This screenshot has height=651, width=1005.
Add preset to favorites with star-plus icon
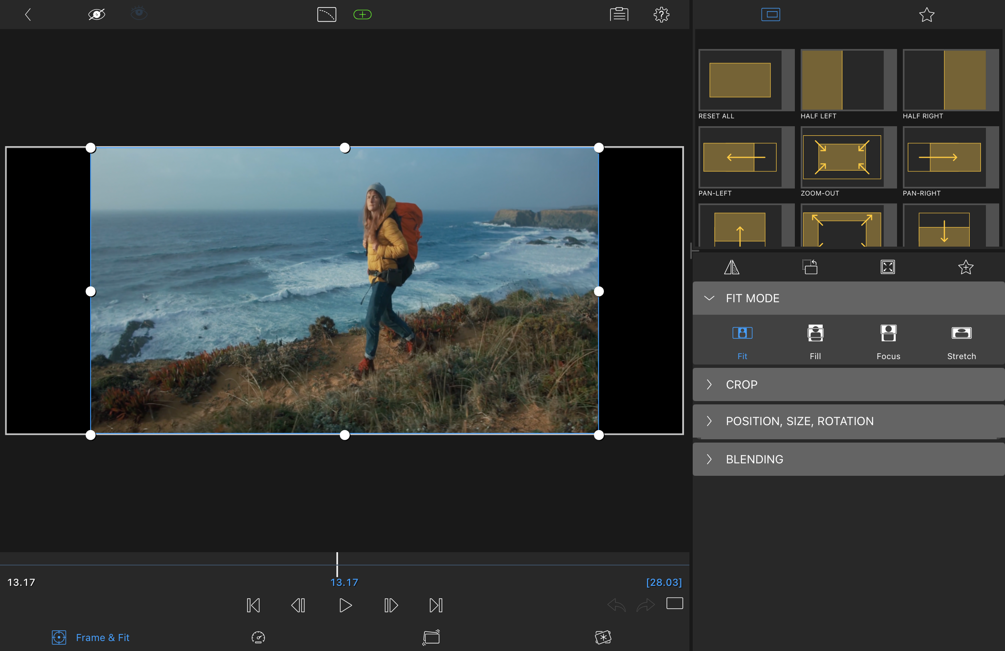click(965, 267)
